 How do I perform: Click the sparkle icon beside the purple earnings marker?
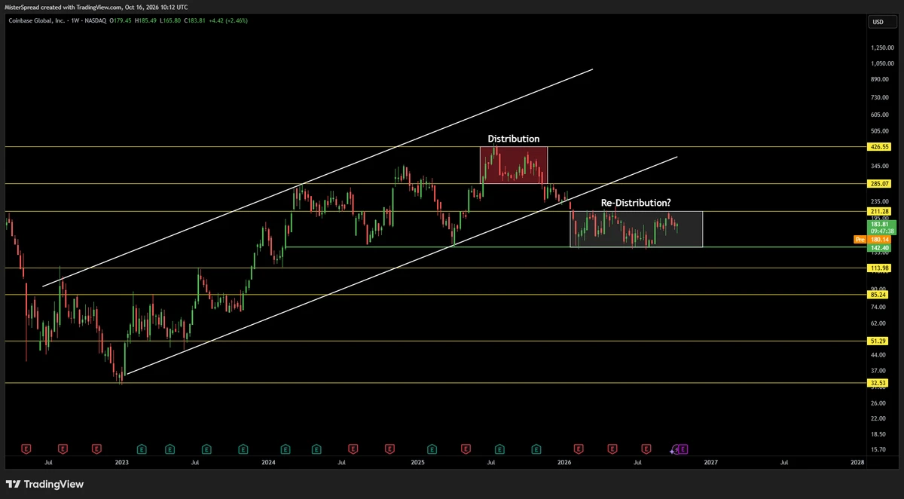(673, 450)
